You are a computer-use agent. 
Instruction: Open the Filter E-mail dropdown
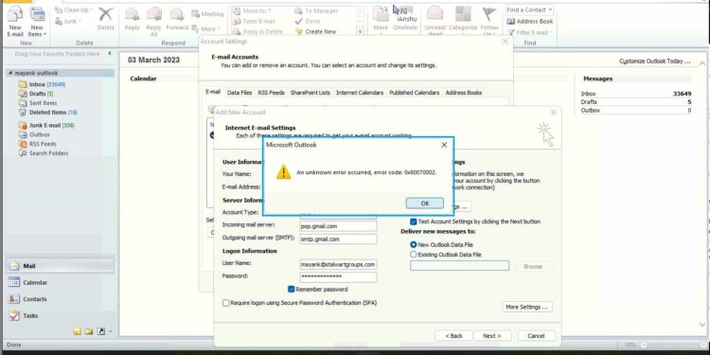(x=530, y=32)
